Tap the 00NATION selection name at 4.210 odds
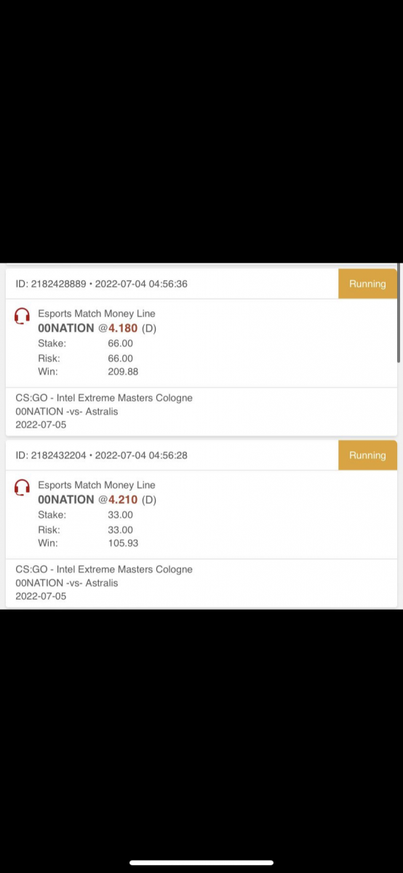Viewport: 403px width, 873px height. 66,500
